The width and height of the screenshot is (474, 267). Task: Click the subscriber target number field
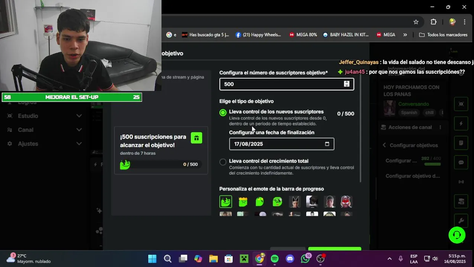point(287,84)
